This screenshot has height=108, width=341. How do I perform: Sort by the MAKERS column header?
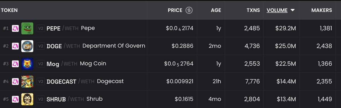322,10
